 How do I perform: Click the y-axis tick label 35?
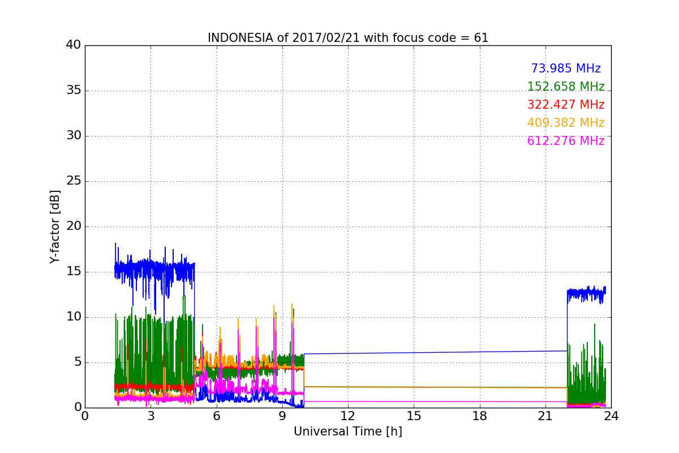(x=73, y=91)
